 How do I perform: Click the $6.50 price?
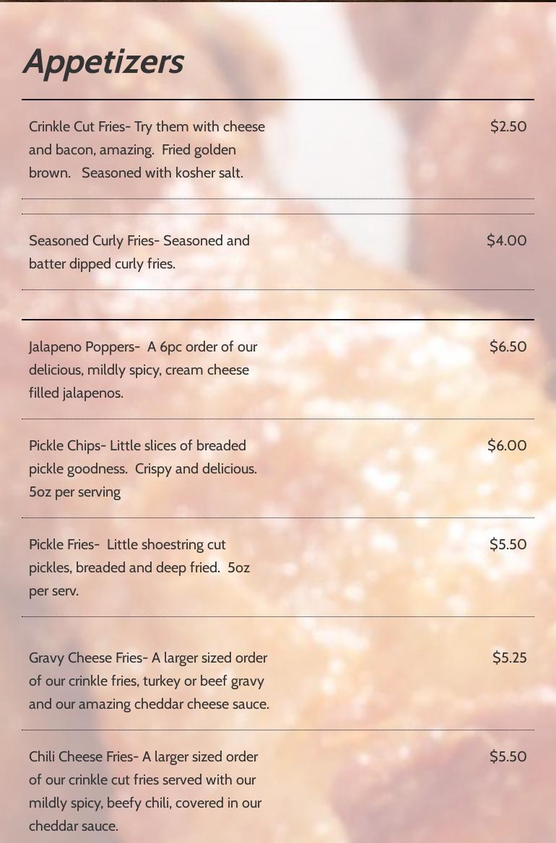[x=508, y=346]
